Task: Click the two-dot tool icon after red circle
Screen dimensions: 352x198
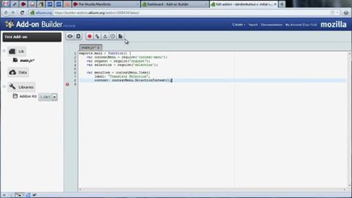Action: click(x=97, y=36)
